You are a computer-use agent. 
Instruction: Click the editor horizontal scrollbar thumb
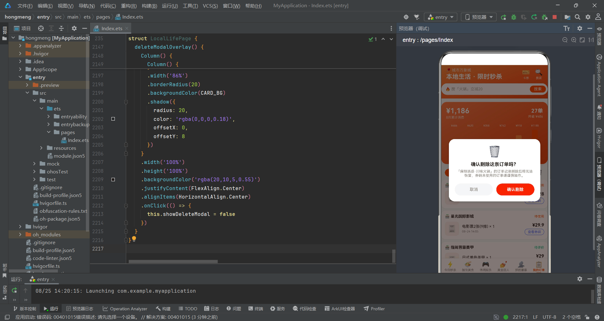(x=173, y=262)
